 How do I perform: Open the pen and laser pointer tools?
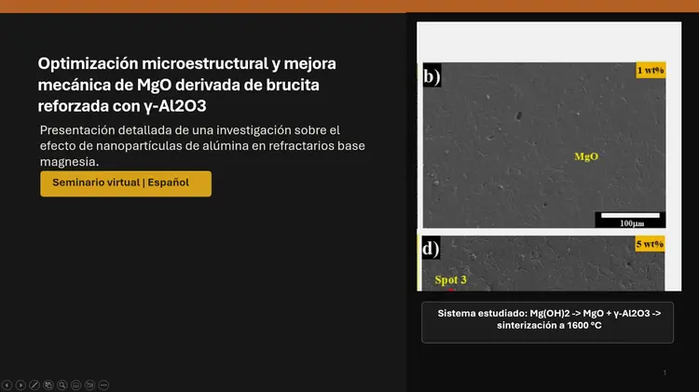(34, 385)
